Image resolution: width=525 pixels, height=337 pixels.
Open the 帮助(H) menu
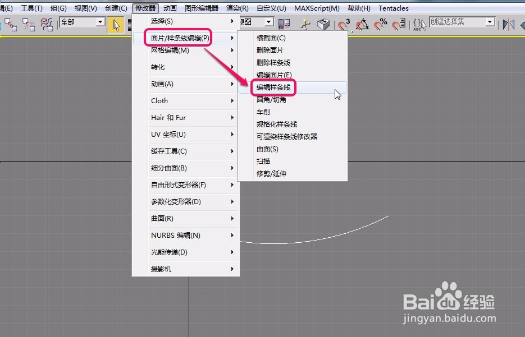tap(359, 8)
